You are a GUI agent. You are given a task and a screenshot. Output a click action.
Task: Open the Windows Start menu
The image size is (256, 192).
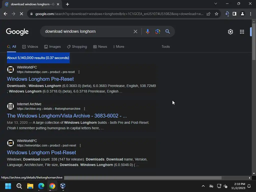click(8, 186)
